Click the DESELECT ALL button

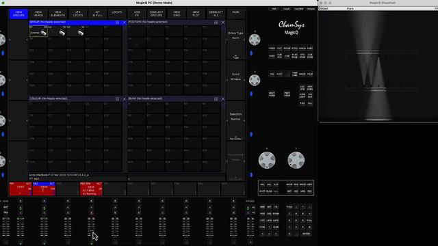click(216, 14)
